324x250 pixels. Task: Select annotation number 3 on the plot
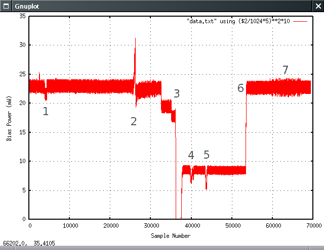click(x=177, y=93)
